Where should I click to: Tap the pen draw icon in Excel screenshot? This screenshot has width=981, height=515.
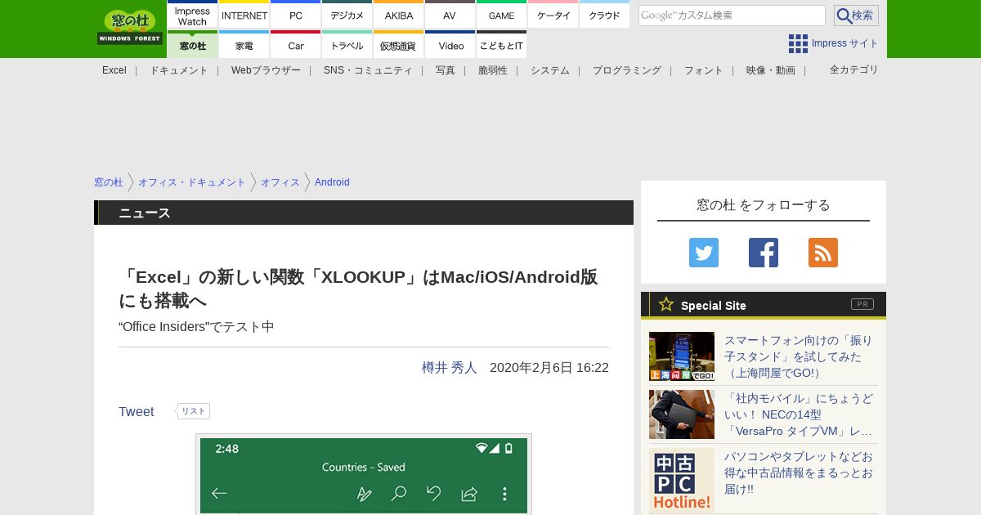365,494
